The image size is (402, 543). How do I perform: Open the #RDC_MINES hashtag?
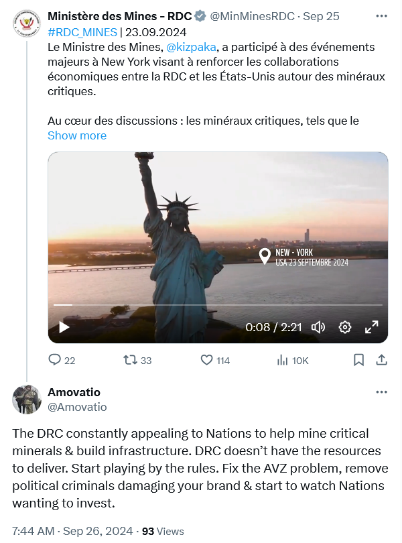82,32
